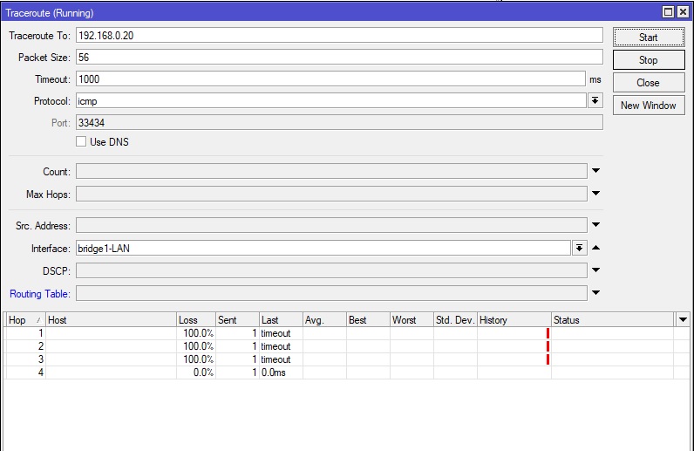Click the timeout value in hop 1 row
Screen dimensions: 694x451
click(x=276, y=333)
